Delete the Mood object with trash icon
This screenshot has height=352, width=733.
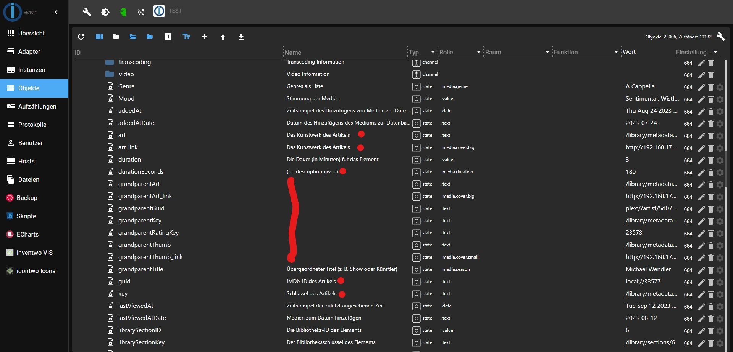pos(711,99)
